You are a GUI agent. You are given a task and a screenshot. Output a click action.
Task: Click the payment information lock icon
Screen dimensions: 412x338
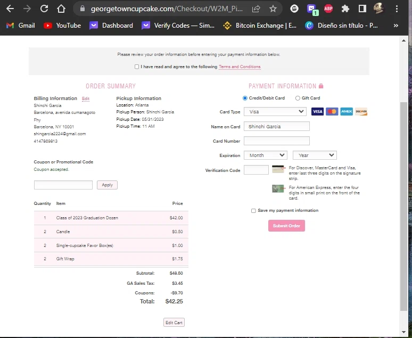pyautogui.click(x=321, y=86)
